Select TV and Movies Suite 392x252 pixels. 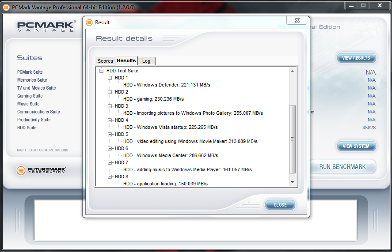click(x=37, y=88)
